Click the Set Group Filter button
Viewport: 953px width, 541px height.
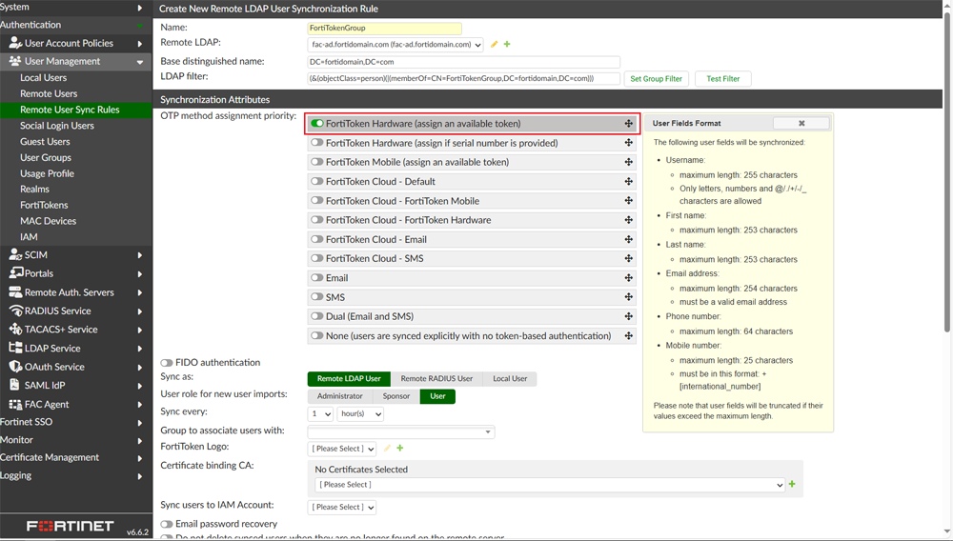tap(657, 79)
